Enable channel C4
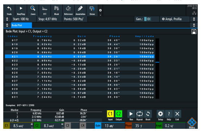 tap(83, 126)
